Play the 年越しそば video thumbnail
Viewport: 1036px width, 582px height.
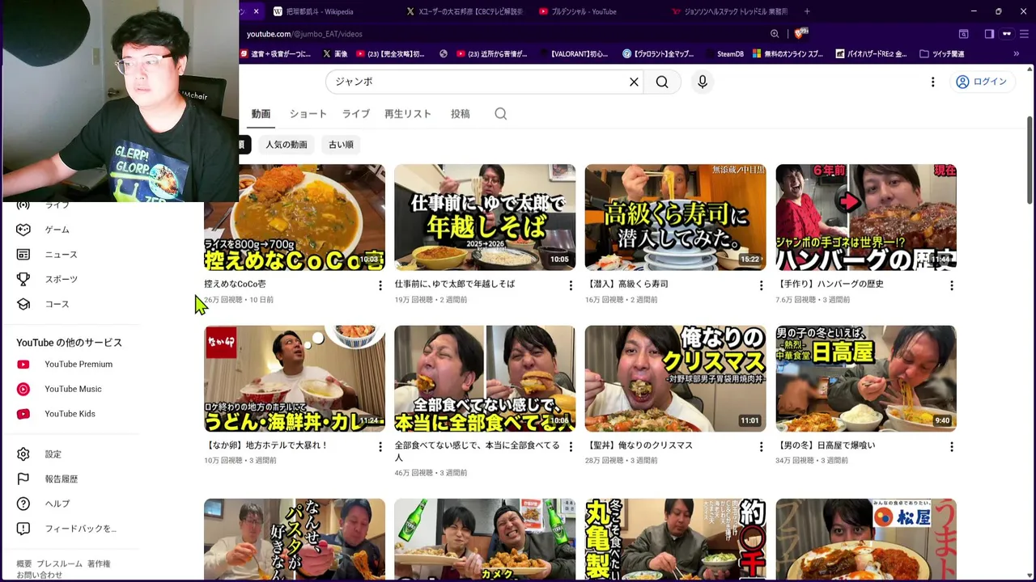tap(485, 217)
